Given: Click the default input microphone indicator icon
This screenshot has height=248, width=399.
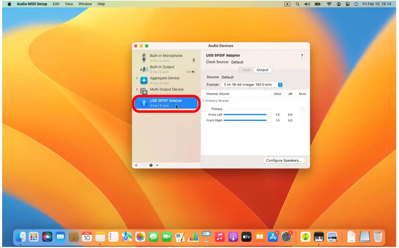Looking at the screenshot, I should pyautogui.click(x=194, y=60).
